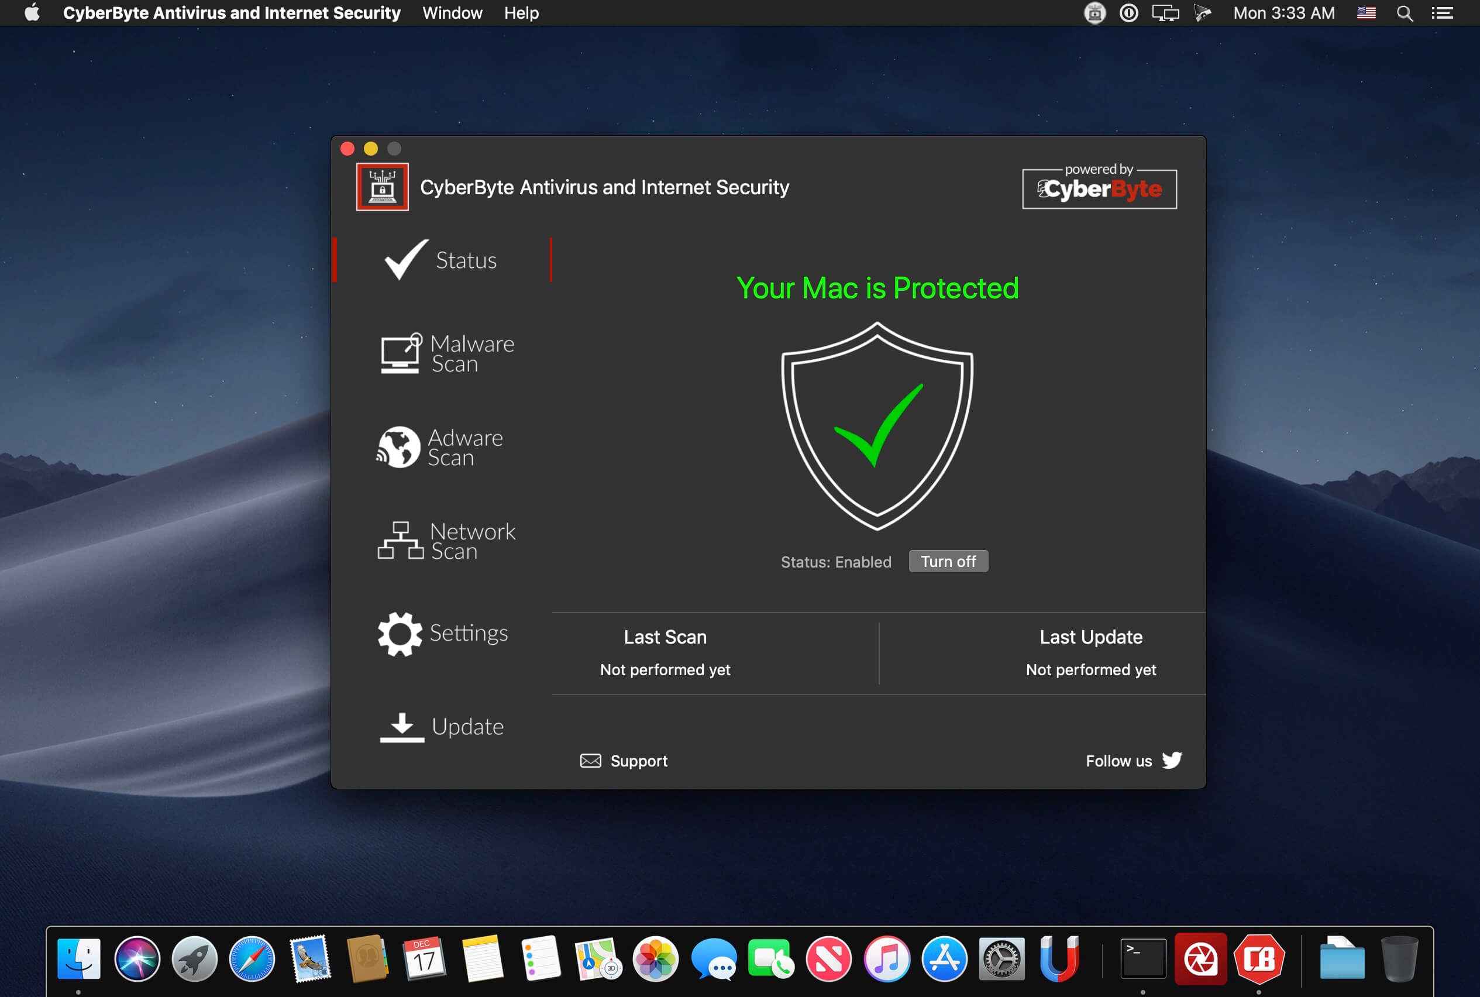Open Contacts book in the Dock
1480x997 pixels.
click(368, 958)
